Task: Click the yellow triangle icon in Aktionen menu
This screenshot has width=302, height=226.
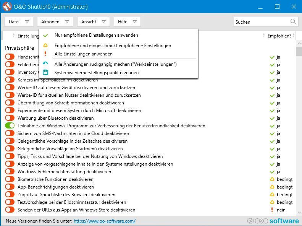Action: [x=45, y=46]
